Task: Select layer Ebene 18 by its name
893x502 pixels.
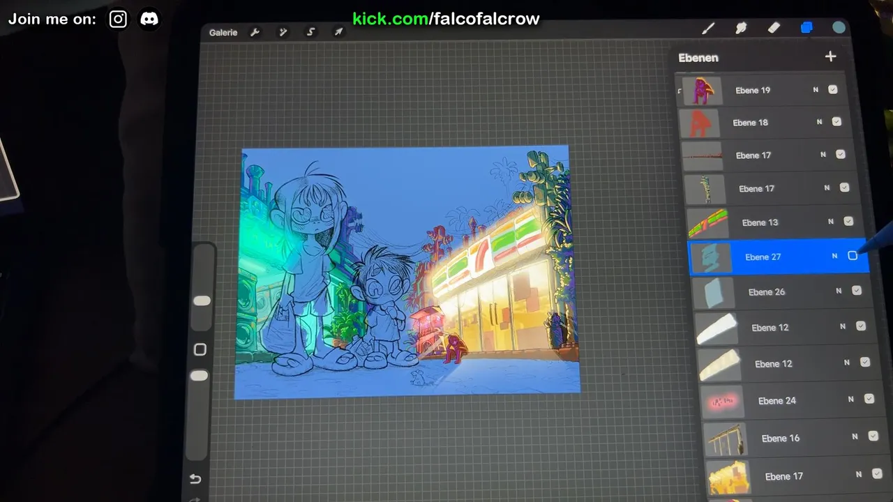Action: [751, 123]
